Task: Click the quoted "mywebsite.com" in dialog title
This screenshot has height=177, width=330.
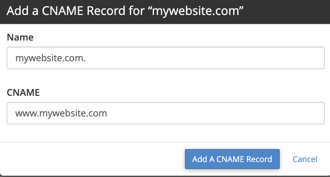Action: click(198, 11)
